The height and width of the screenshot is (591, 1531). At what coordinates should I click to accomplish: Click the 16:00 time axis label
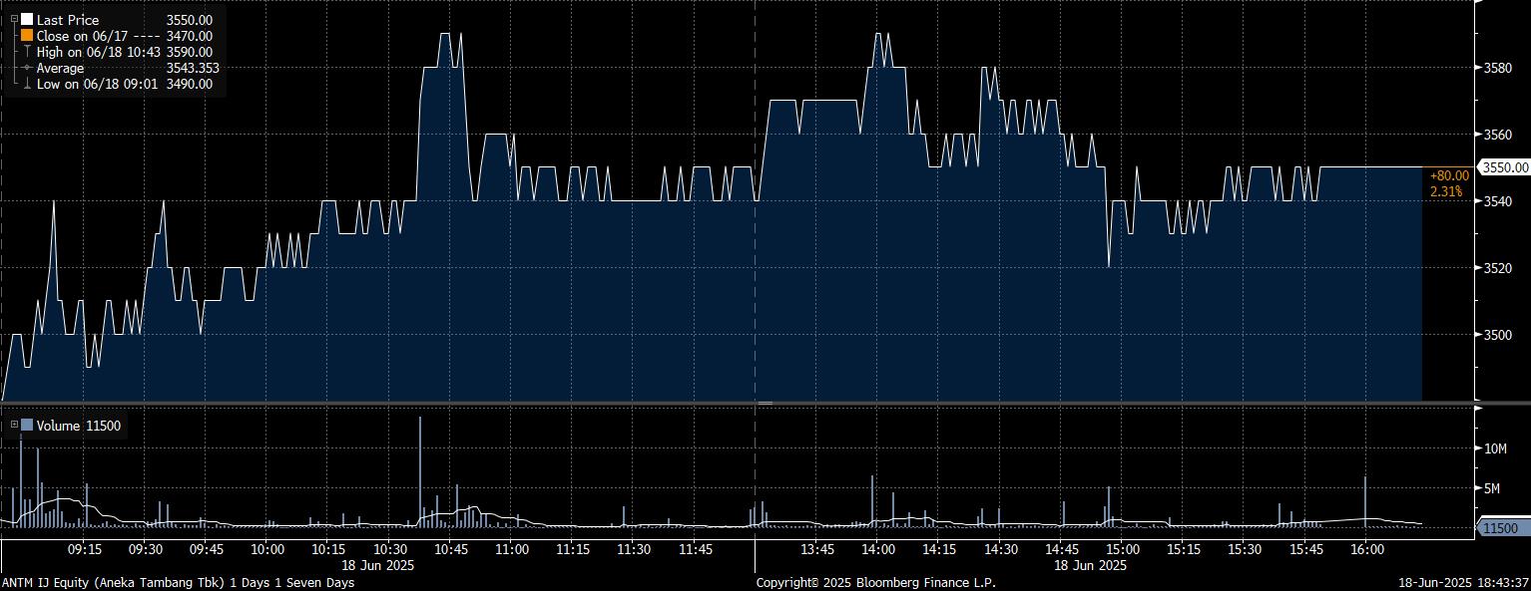pos(1365,549)
